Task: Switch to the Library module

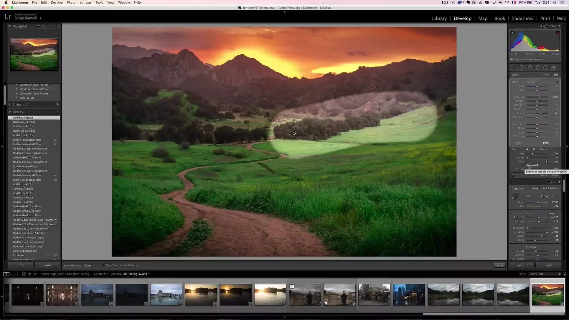Action: (439, 18)
